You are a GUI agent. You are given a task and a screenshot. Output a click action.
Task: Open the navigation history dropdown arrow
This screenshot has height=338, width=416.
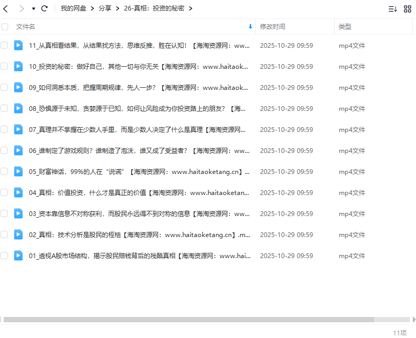click(x=34, y=9)
